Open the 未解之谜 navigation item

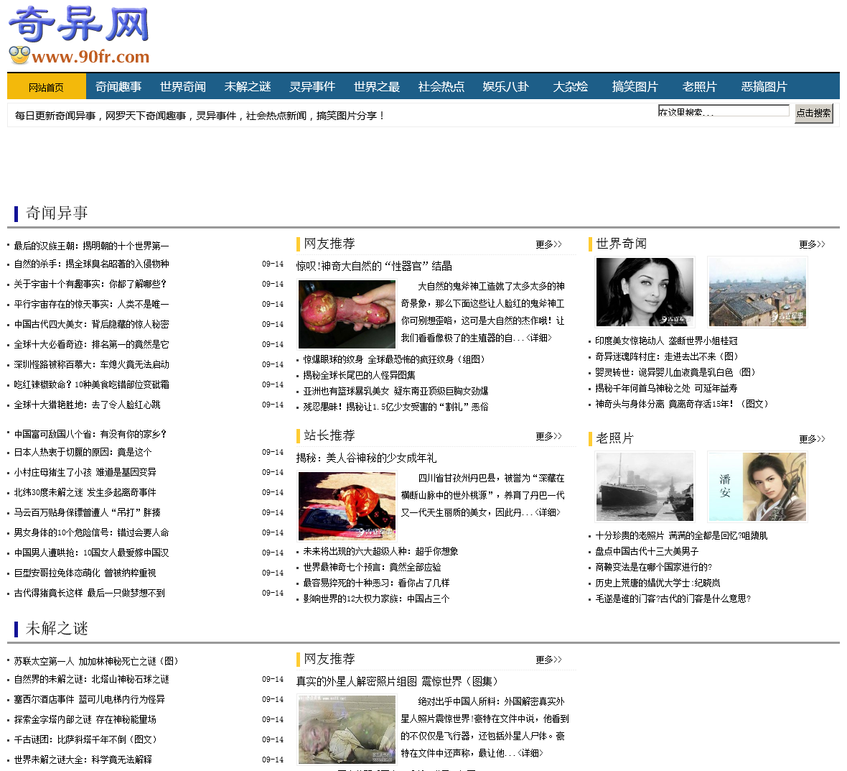[248, 86]
